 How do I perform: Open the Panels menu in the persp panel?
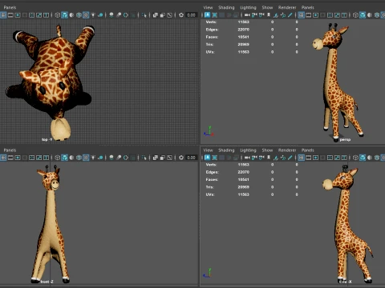click(x=308, y=7)
